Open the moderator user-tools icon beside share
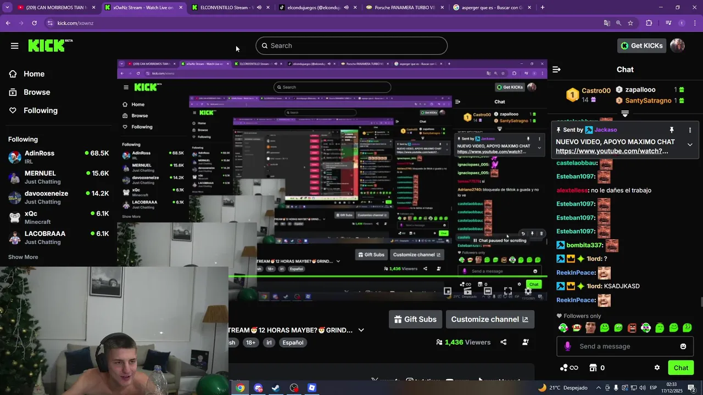703x395 pixels. [x=526, y=342]
